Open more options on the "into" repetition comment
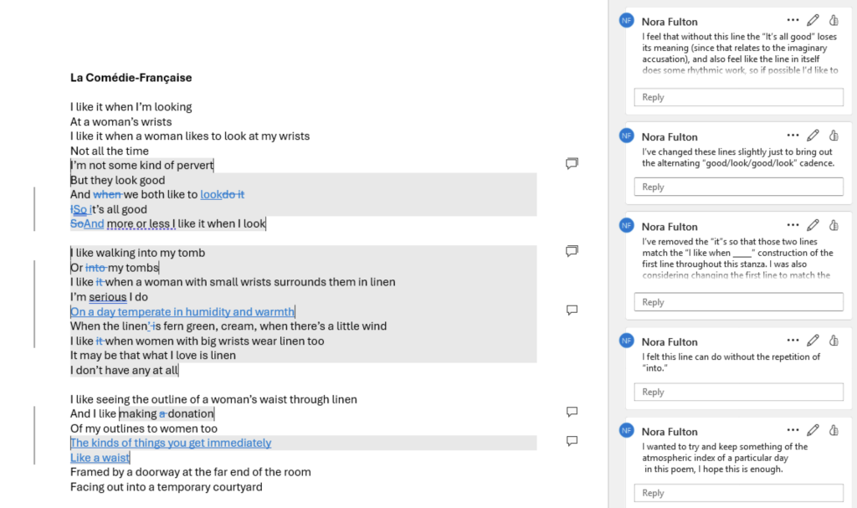 793,340
